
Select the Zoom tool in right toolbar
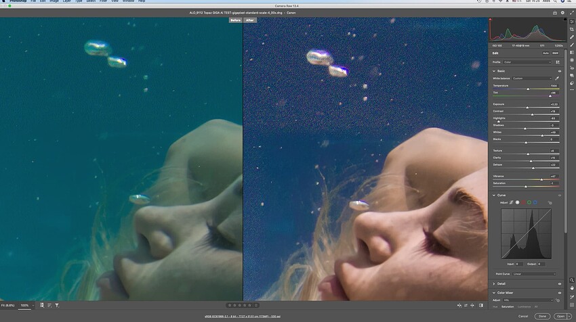point(572,279)
